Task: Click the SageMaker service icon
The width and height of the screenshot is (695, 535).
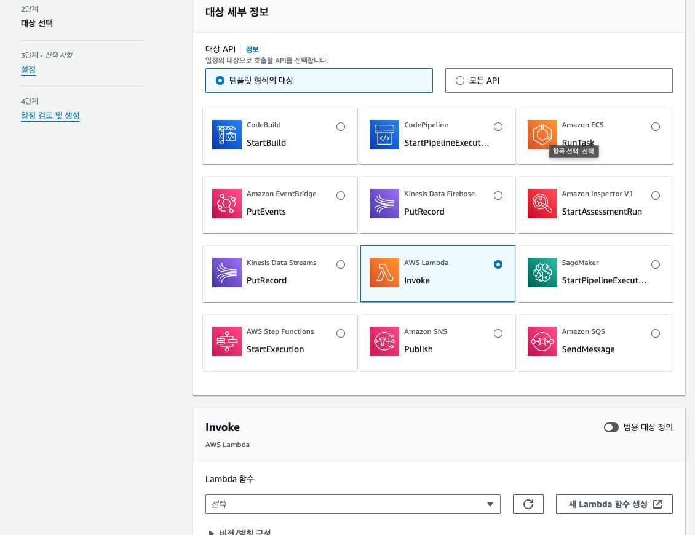Action: [x=542, y=272]
